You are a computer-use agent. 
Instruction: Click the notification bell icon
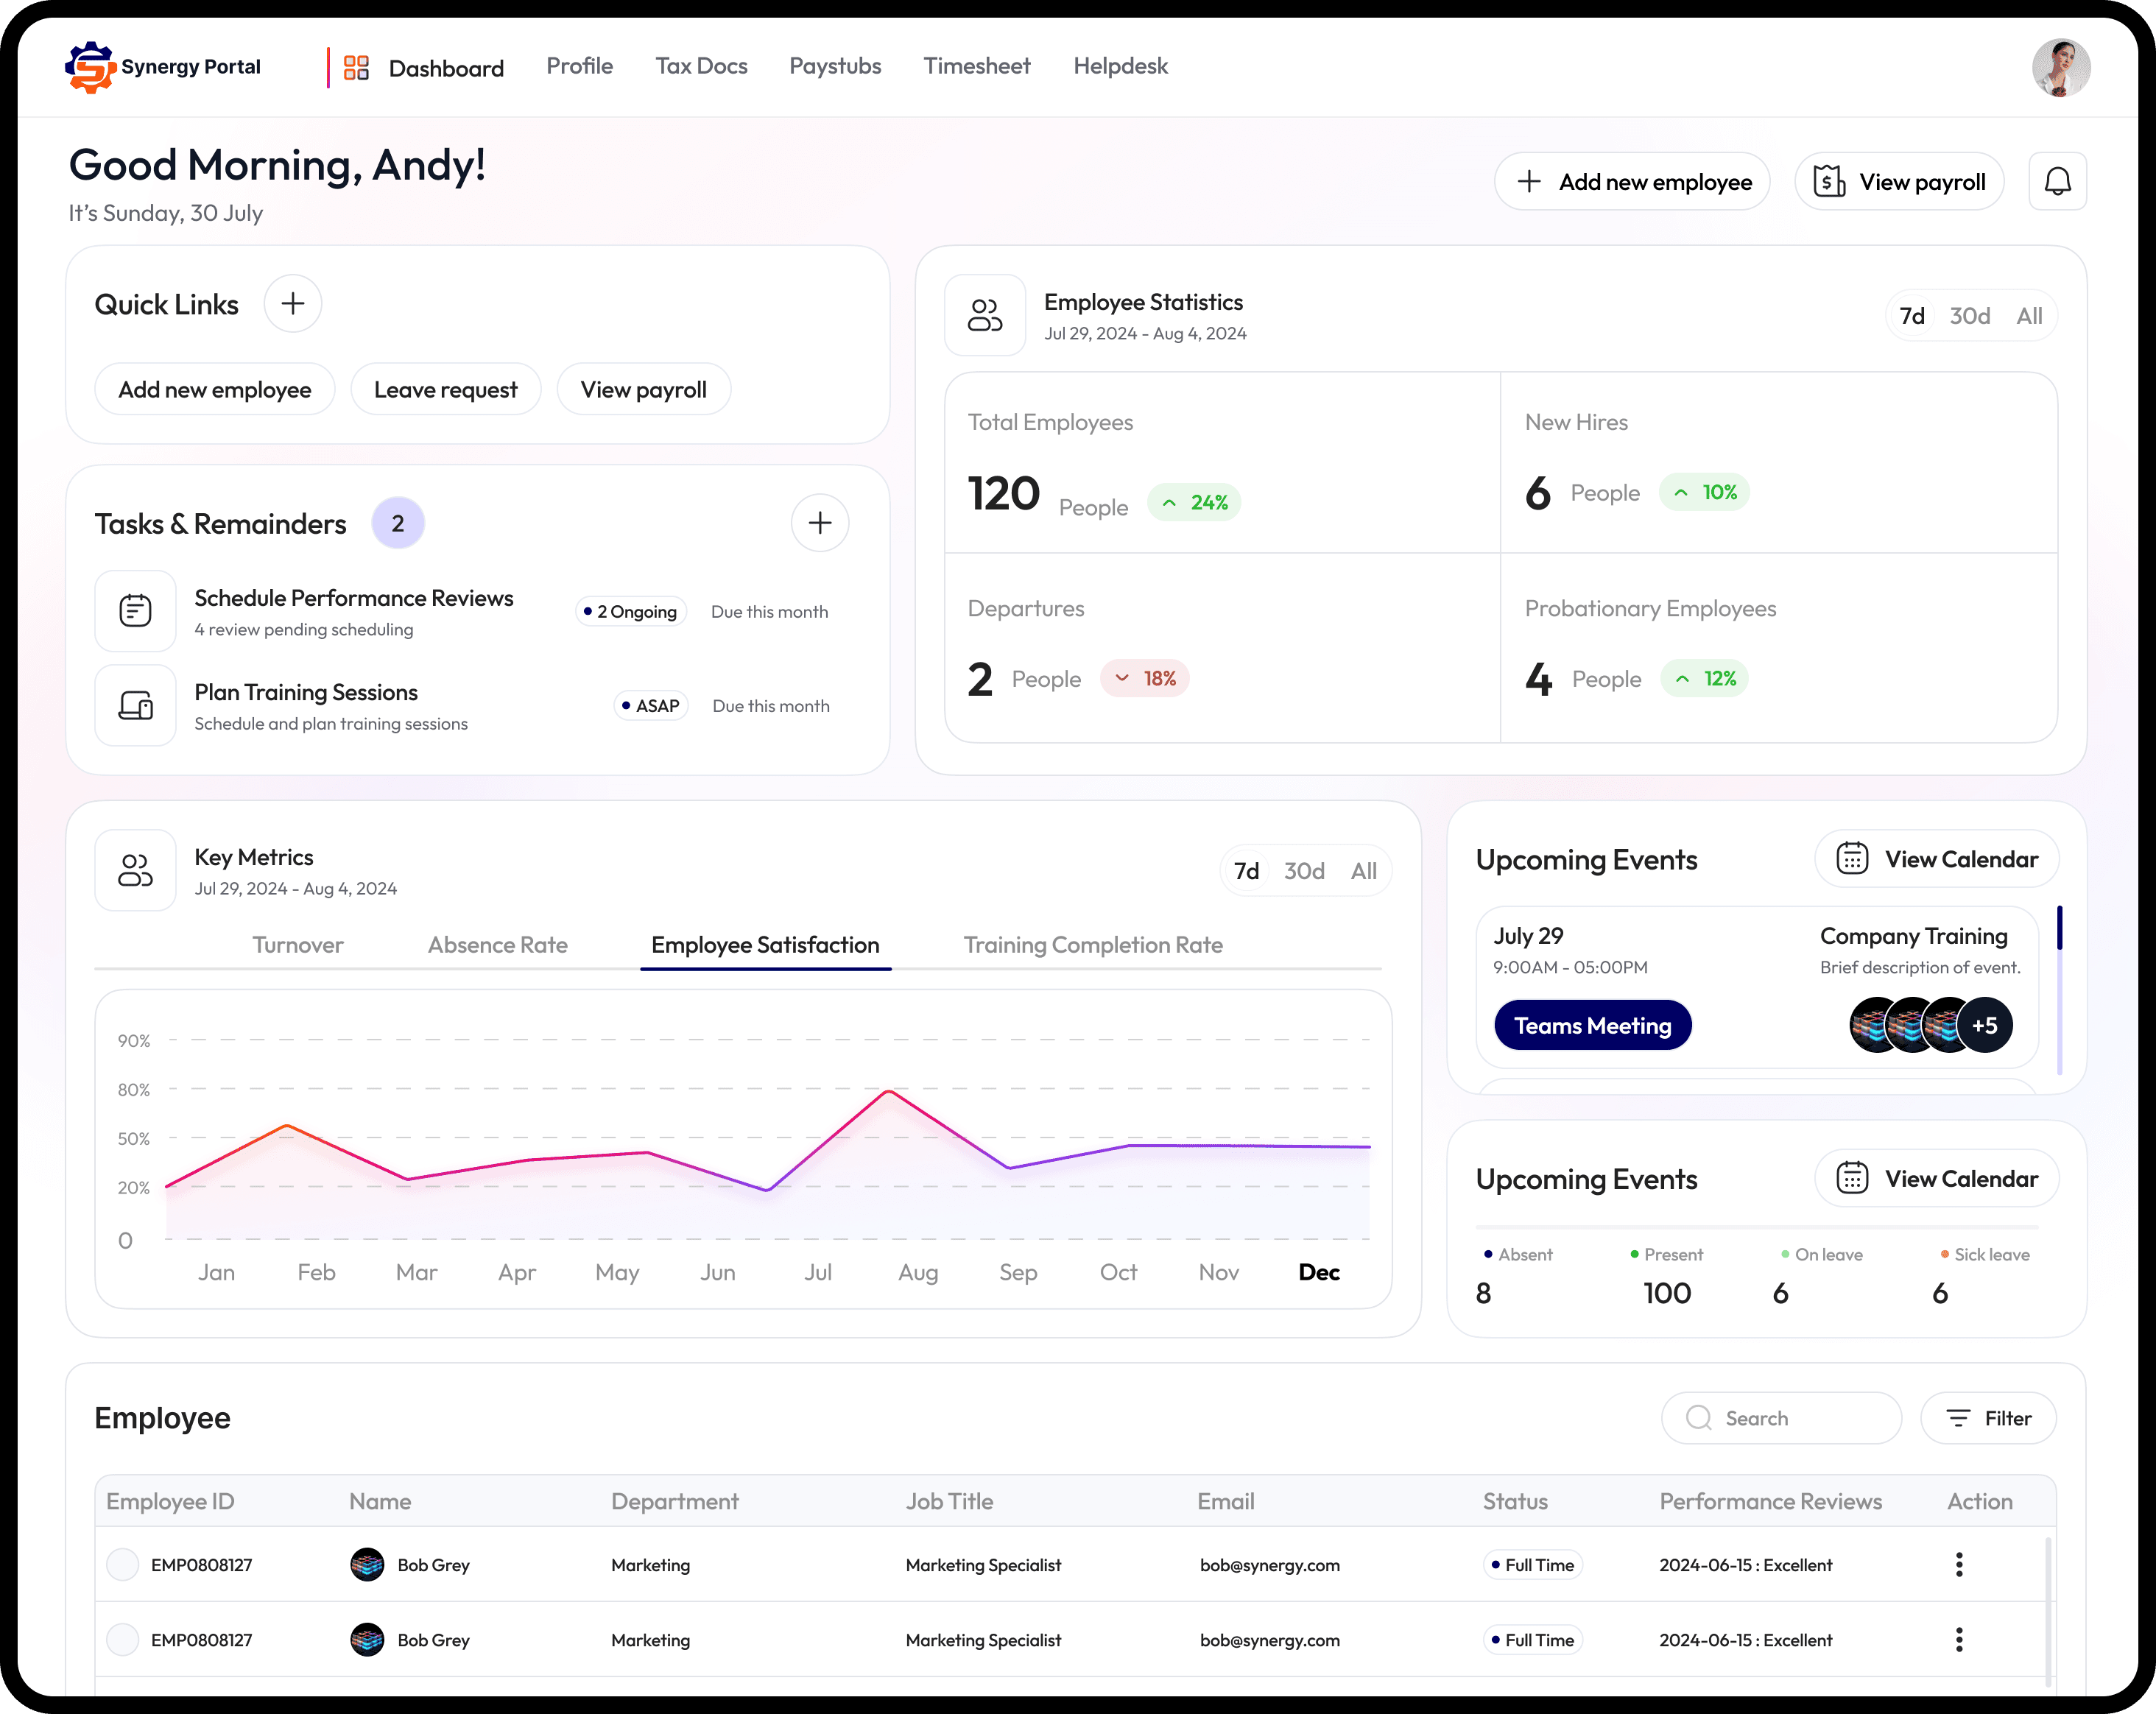coord(2057,181)
